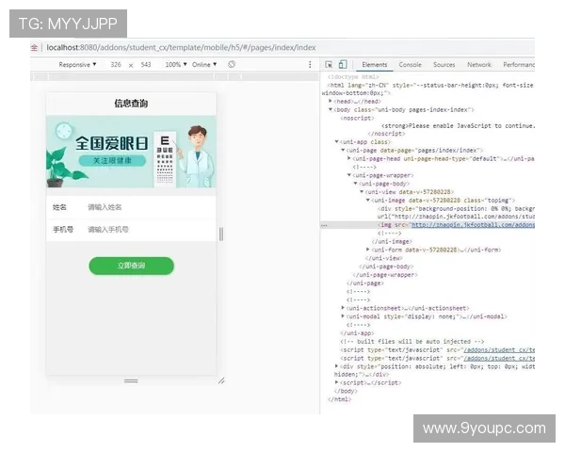Select the closing </body> tag line
This screenshot has width=565, height=452.
point(346,391)
